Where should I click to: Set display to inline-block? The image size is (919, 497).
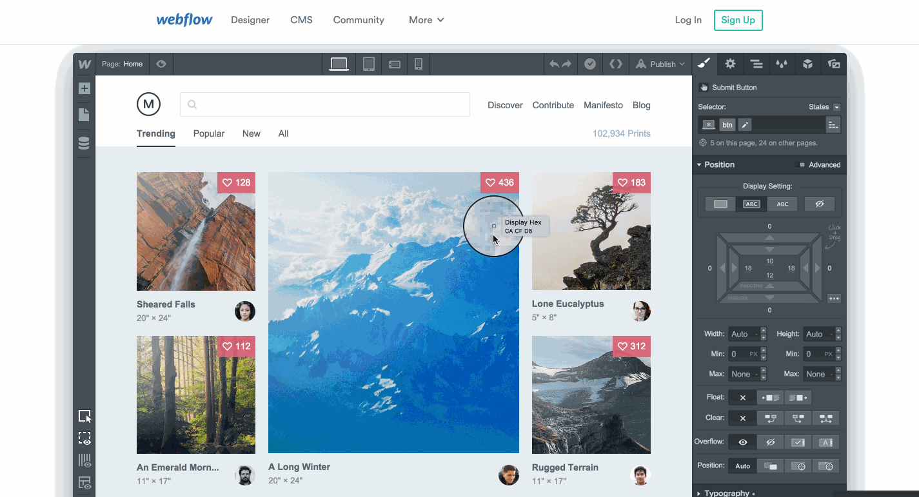(751, 204)
